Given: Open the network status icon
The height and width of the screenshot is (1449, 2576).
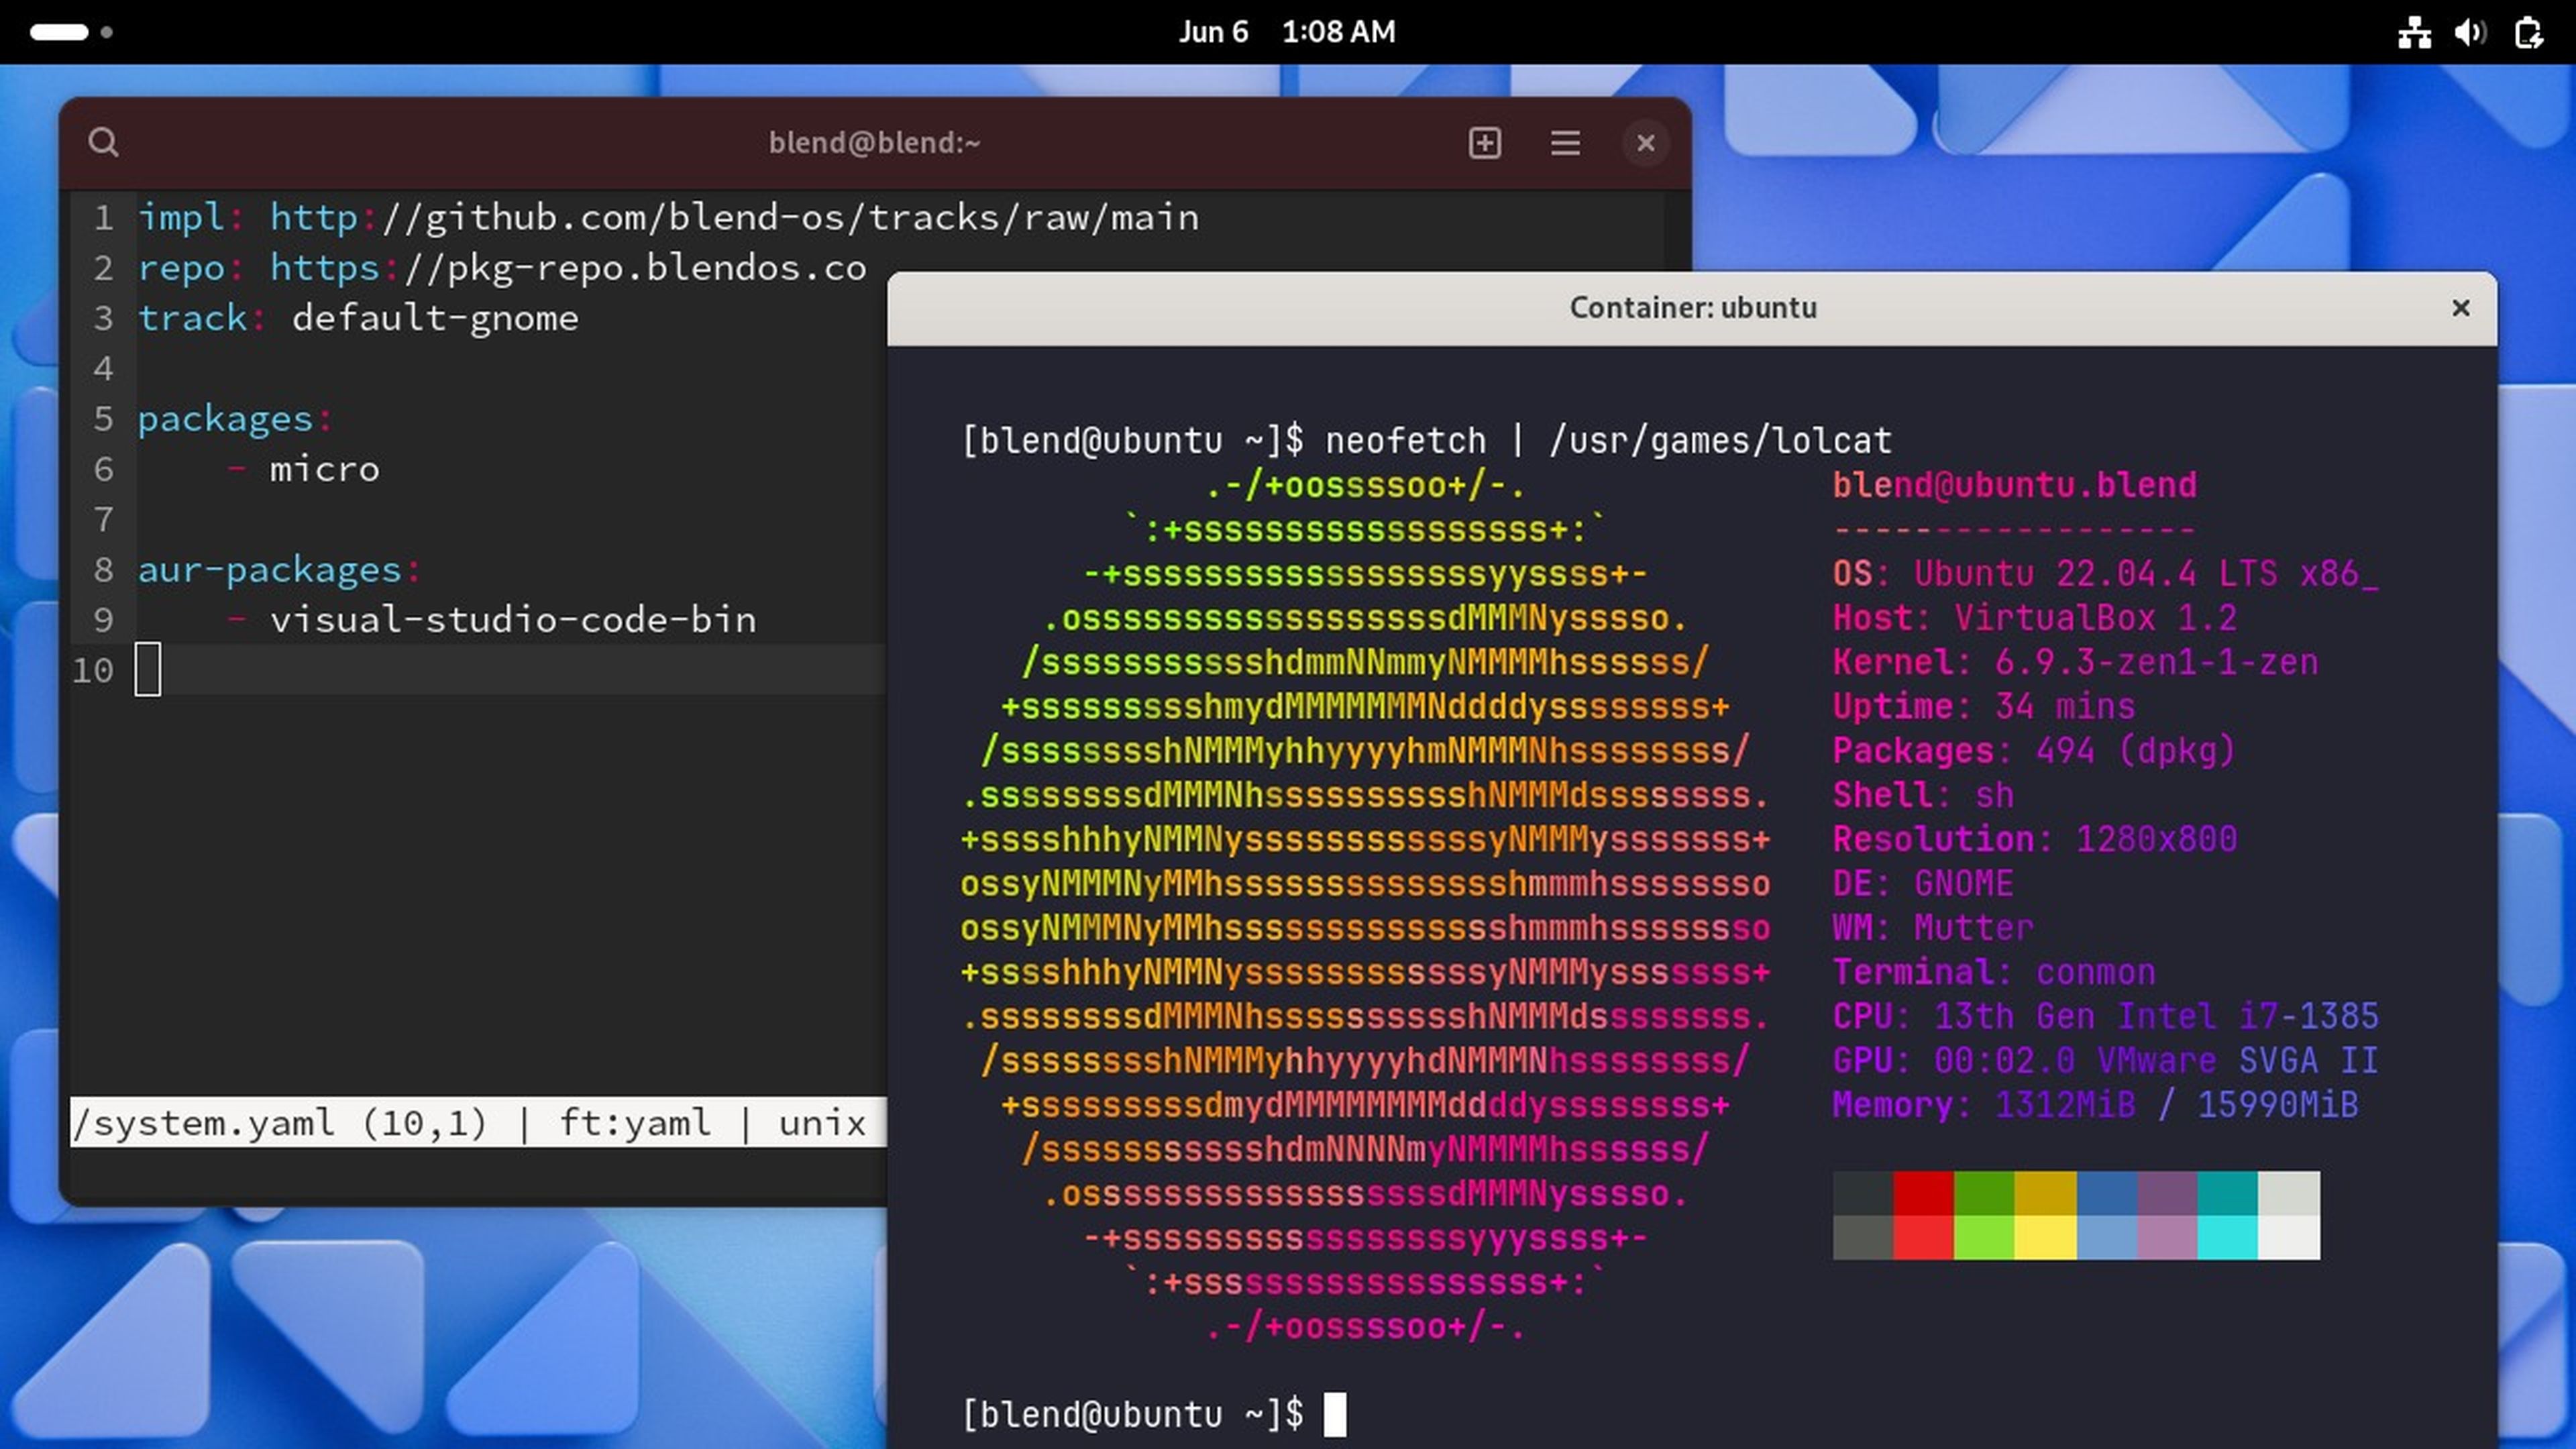Looking at the screenshot, I should [x=2414, y=32].
